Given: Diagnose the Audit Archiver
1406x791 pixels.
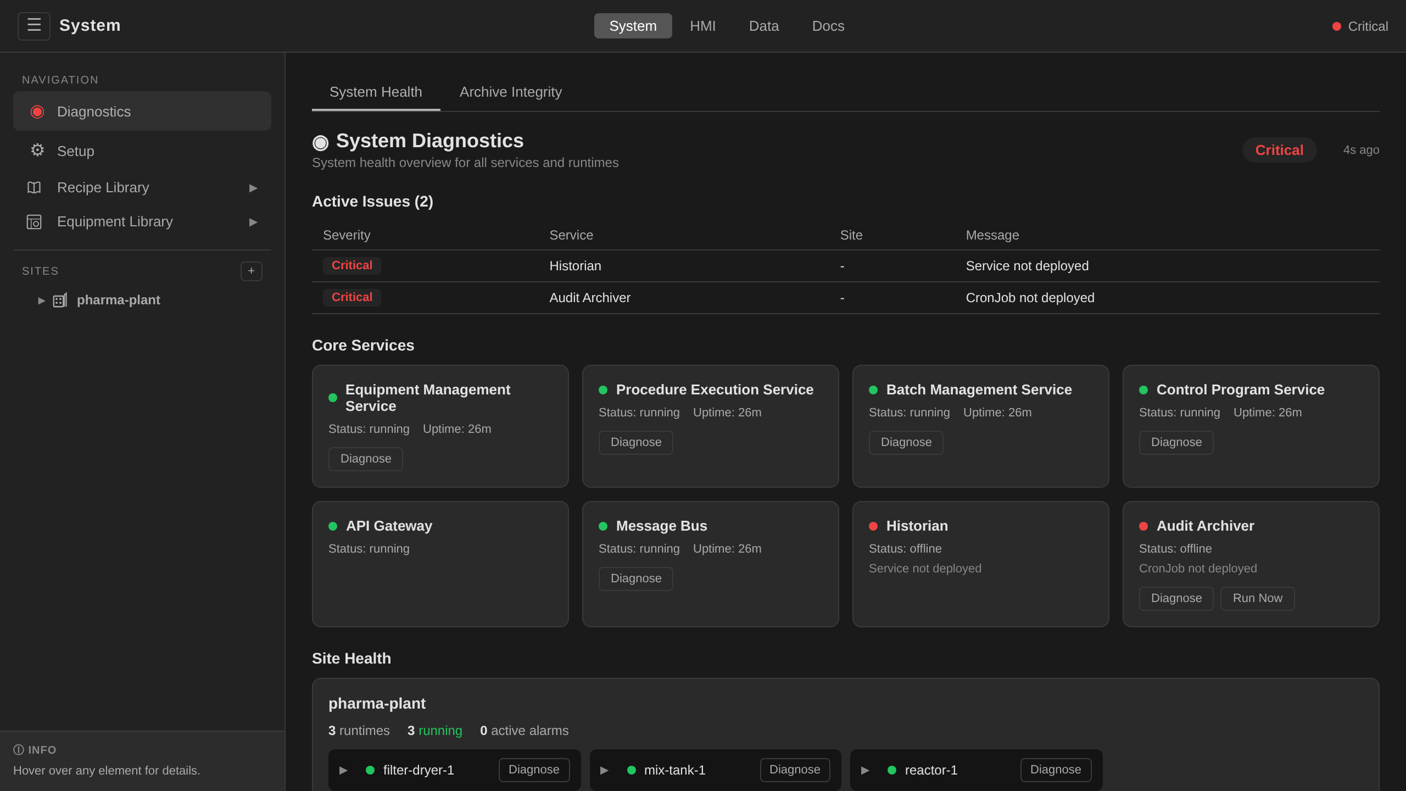Looking at the screenshot, I should (x=1176, y=598).
